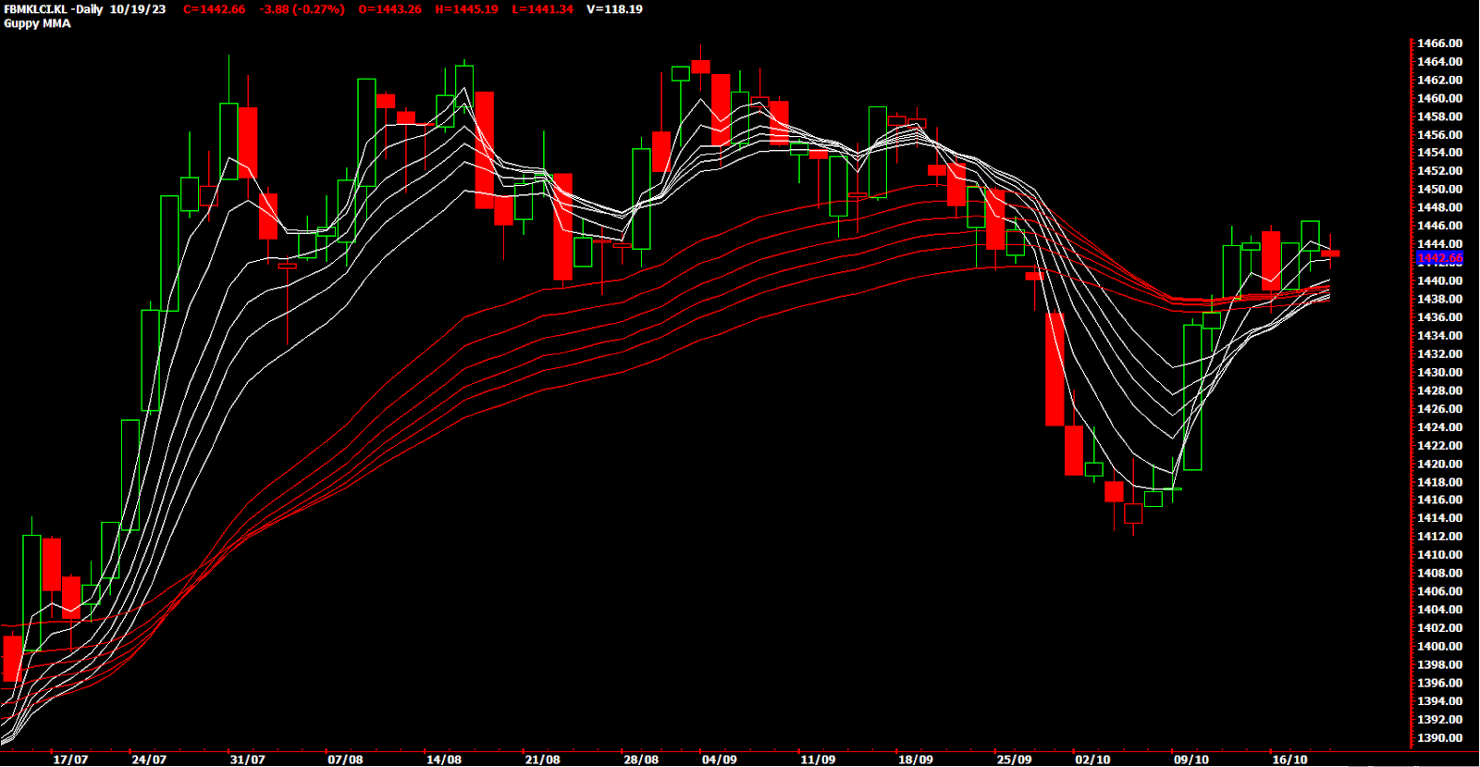The width and height of the screenshot is (1480, 767).
Task: Click the 1434.00 price axis label
Action: (1439, 336)
